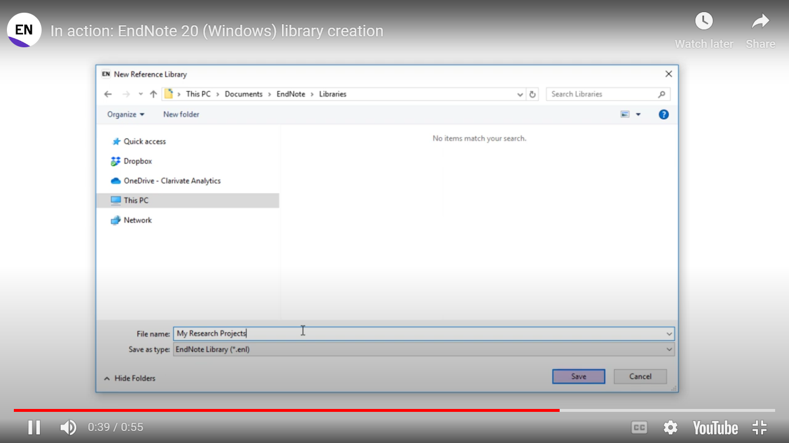Image resolution: width=789 pixels, height=443 pixels.
Task: Click the EndNote channel logo
Action: coord(24,30)
